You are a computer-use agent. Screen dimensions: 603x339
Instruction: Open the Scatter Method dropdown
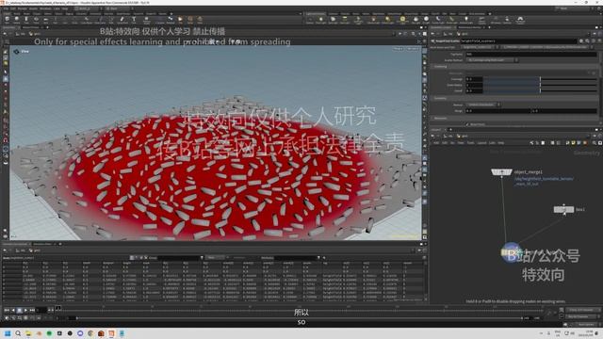492,60
